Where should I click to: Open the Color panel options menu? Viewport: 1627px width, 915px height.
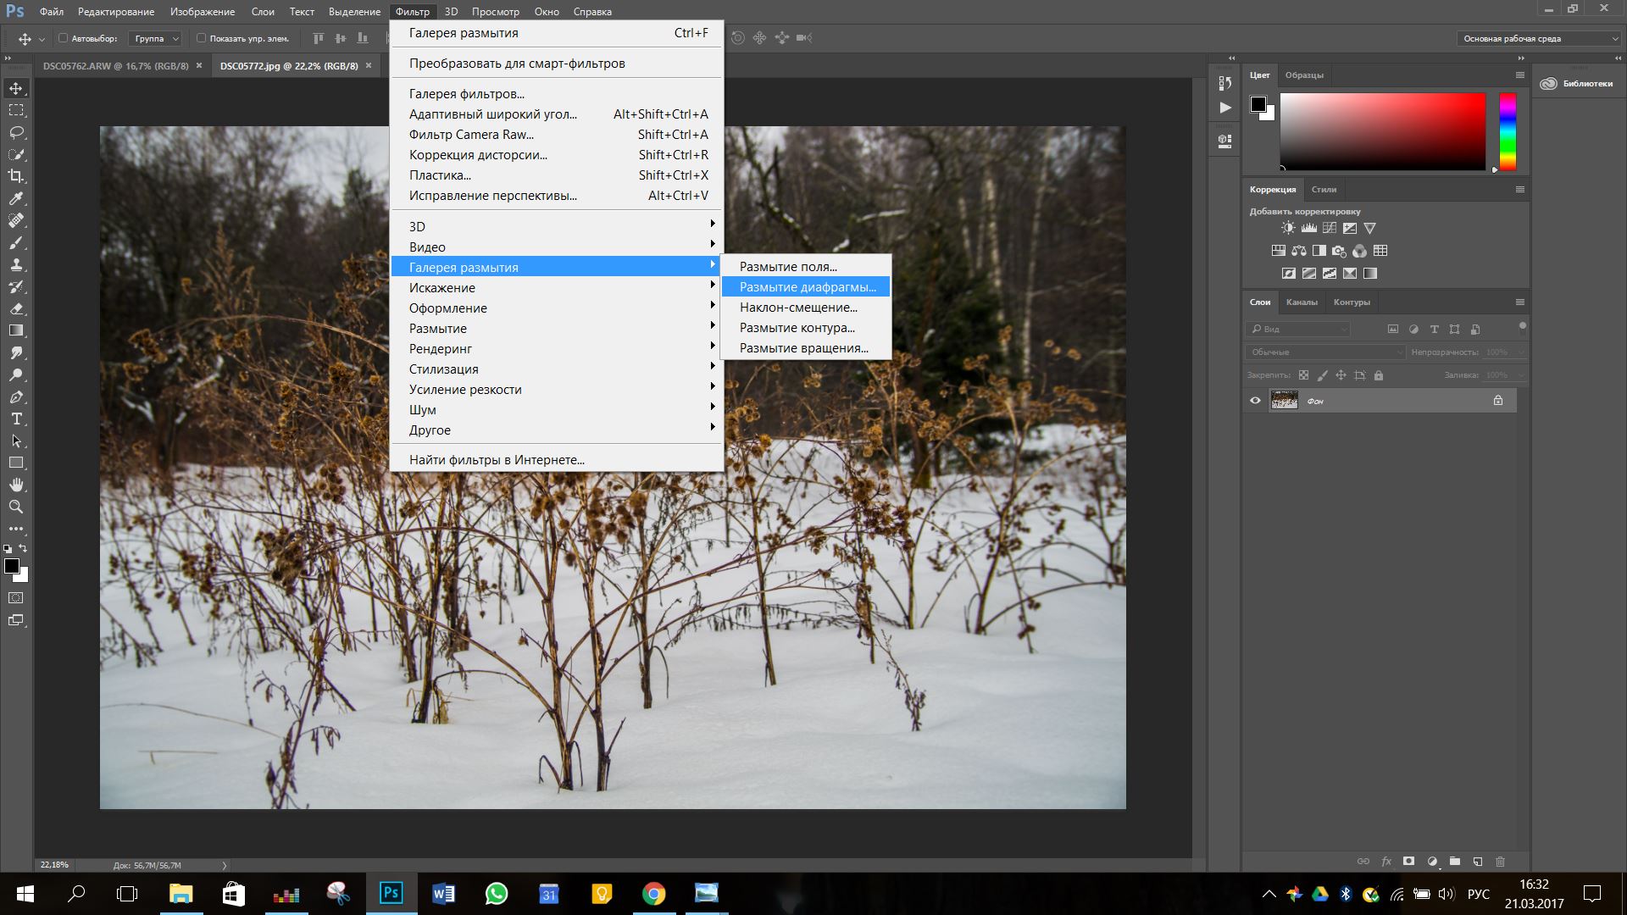pos(1519,75)
